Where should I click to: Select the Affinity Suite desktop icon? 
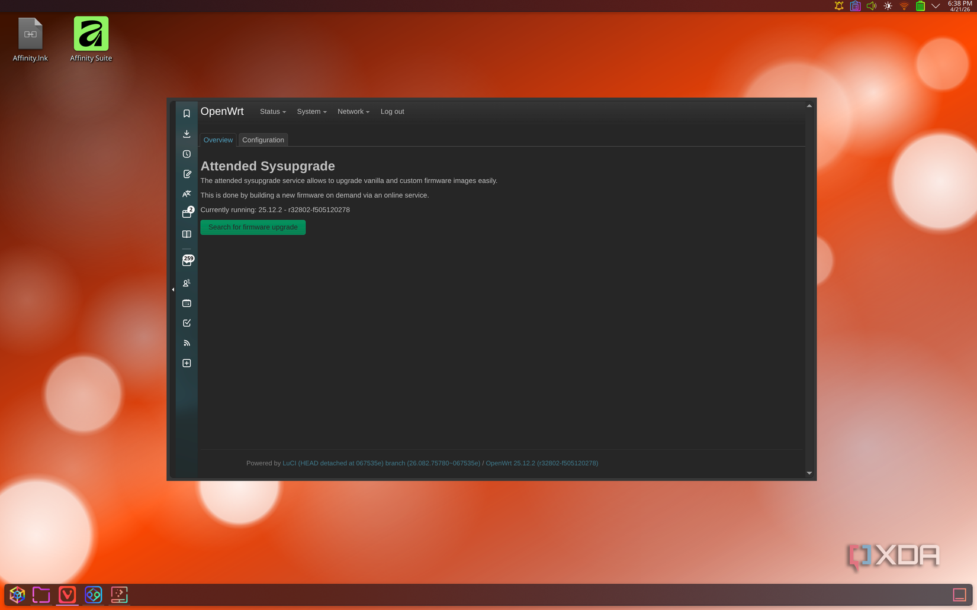(91, 40)
